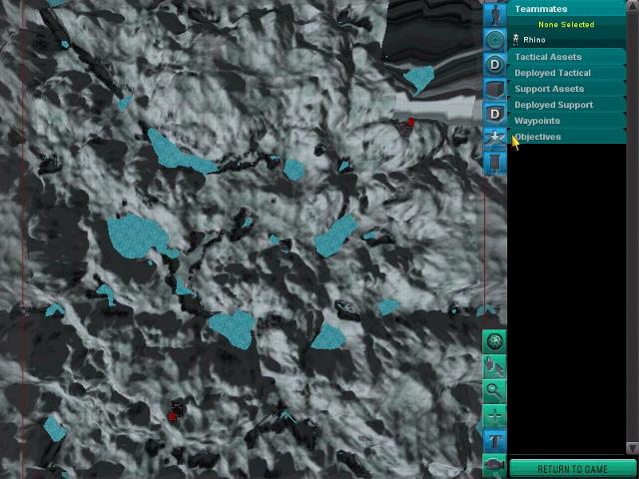This screenshot has height=479, width=639.
Task: Click the red marker near the top-right map
Action: [x=410, y=122]
